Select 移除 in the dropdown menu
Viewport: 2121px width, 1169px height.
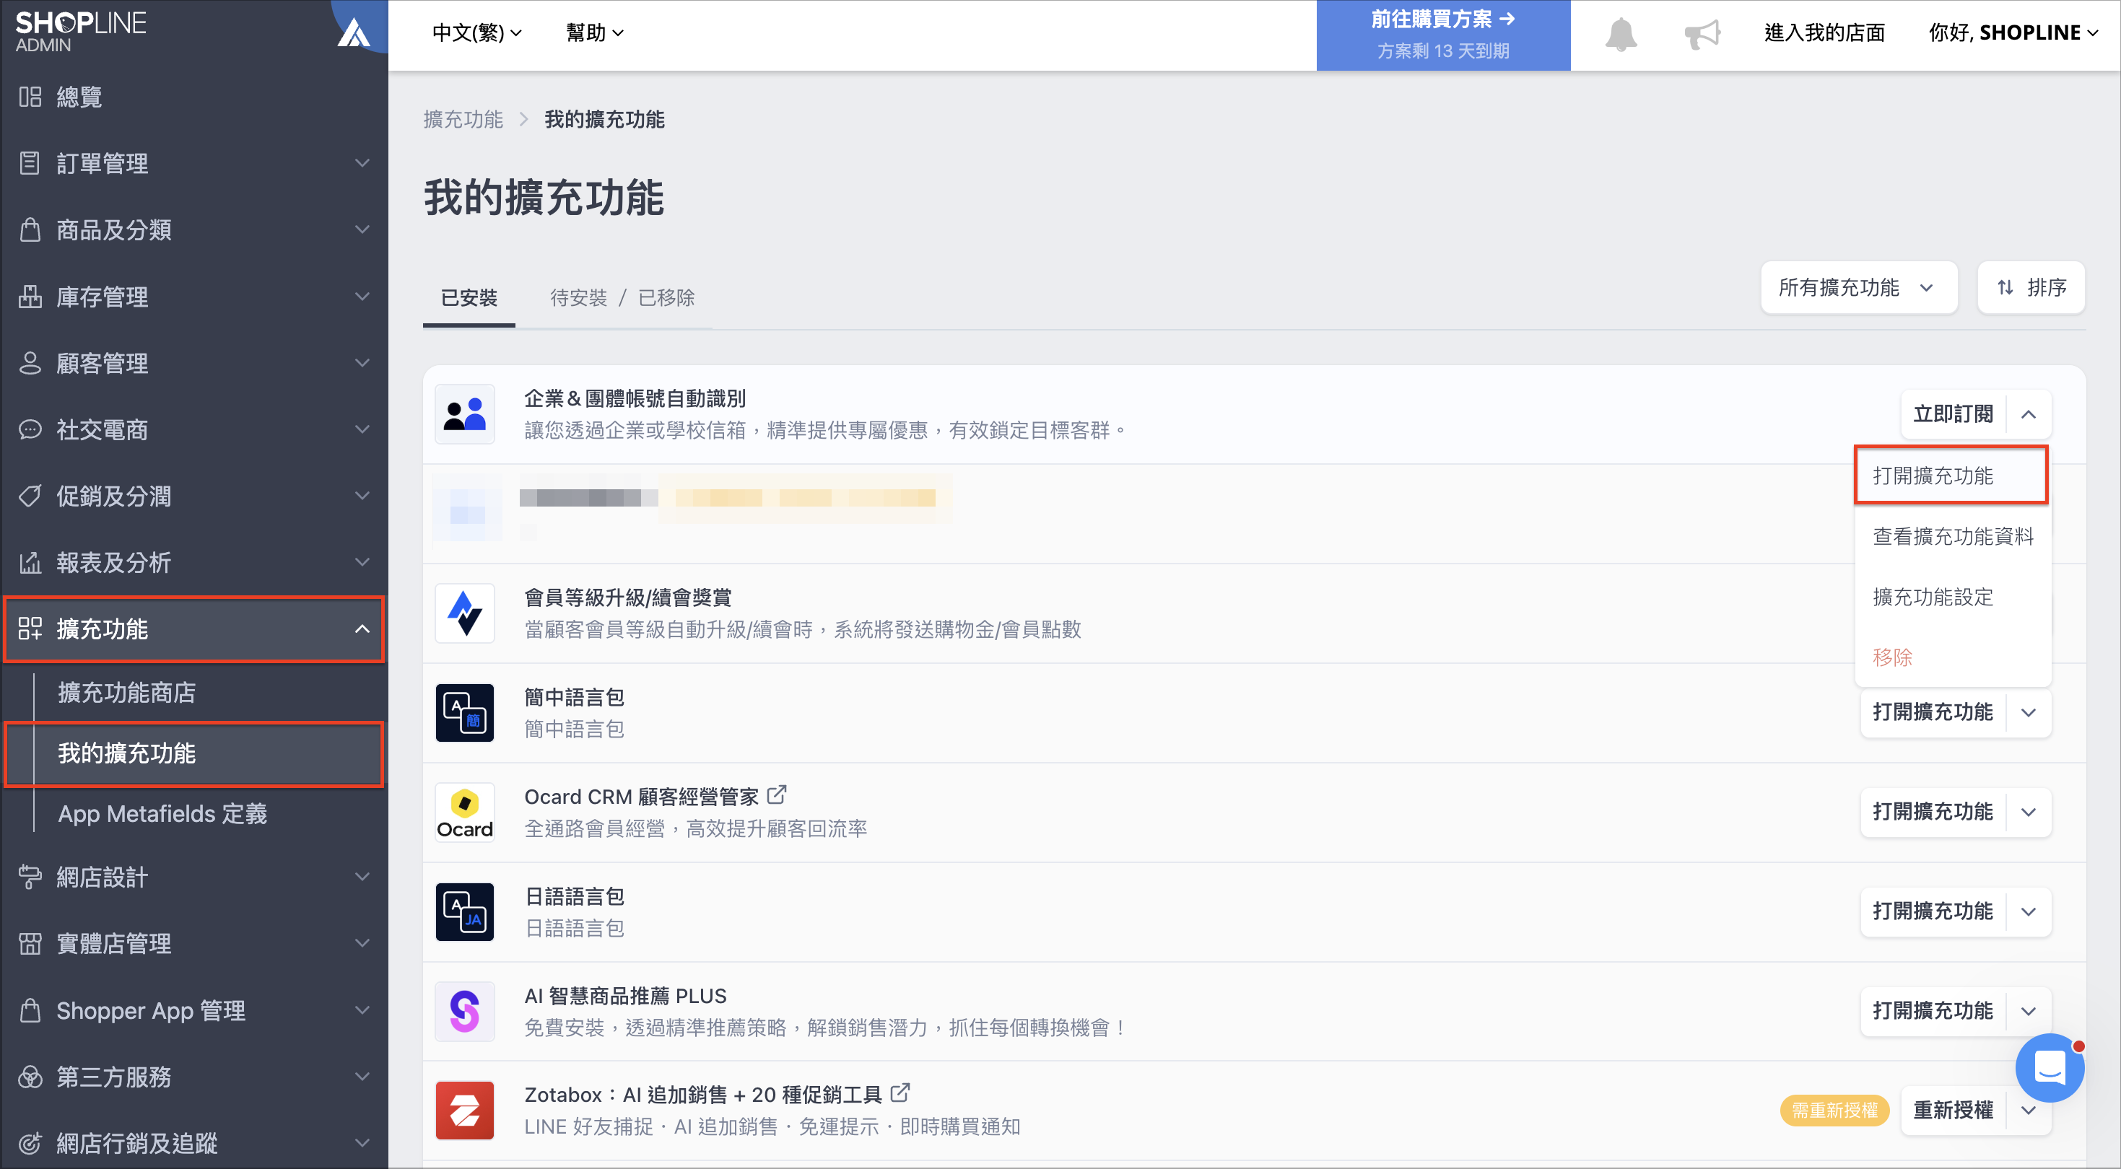point(1952,658)
